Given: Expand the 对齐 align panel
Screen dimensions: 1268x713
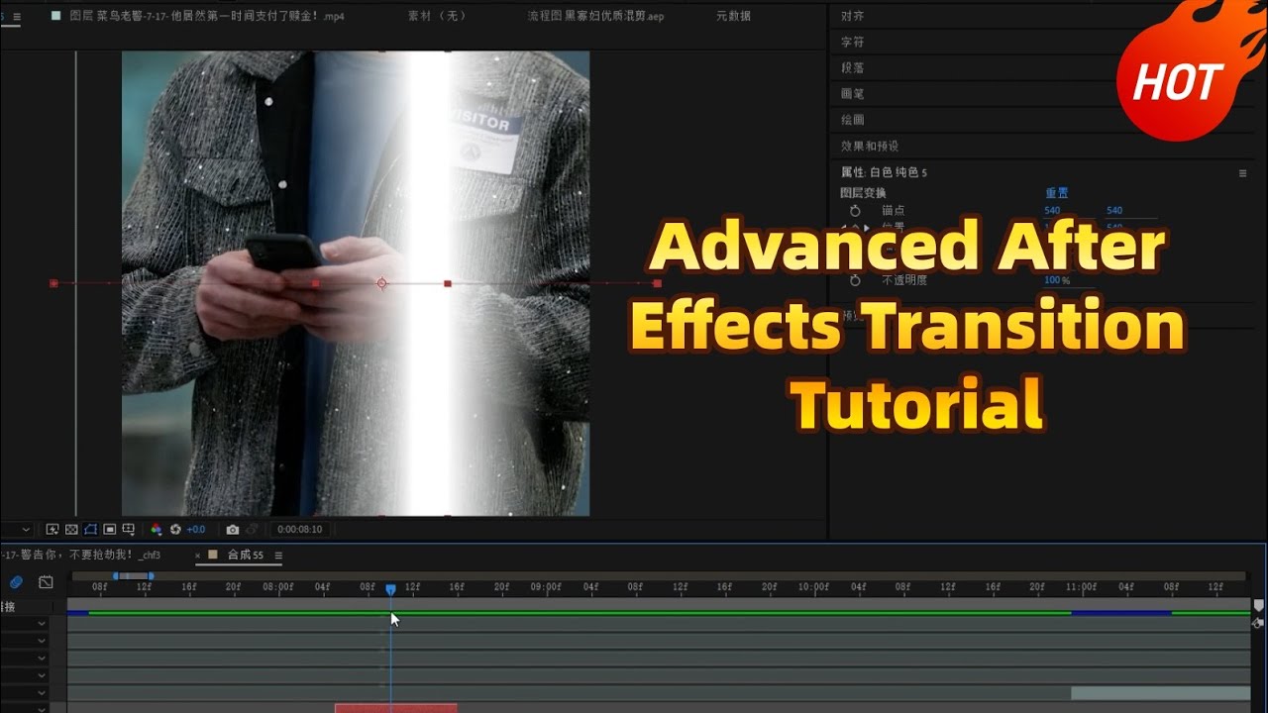Looking at the screenshot, I should [852, 16].
